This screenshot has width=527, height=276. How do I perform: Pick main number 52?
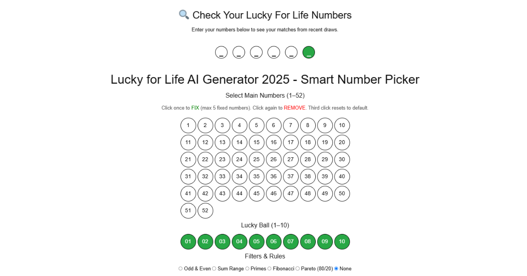coord(205,211)
